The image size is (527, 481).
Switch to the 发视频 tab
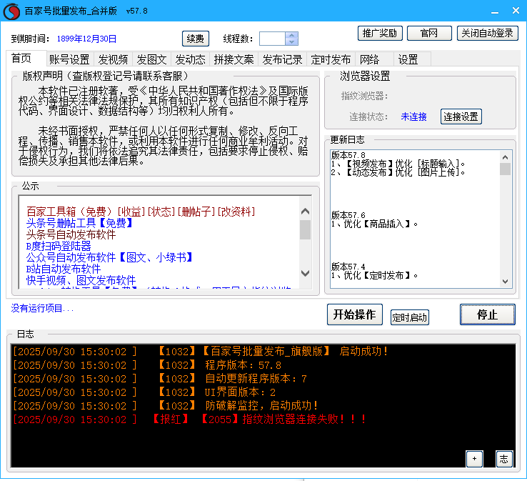click(x=113, y=59)
